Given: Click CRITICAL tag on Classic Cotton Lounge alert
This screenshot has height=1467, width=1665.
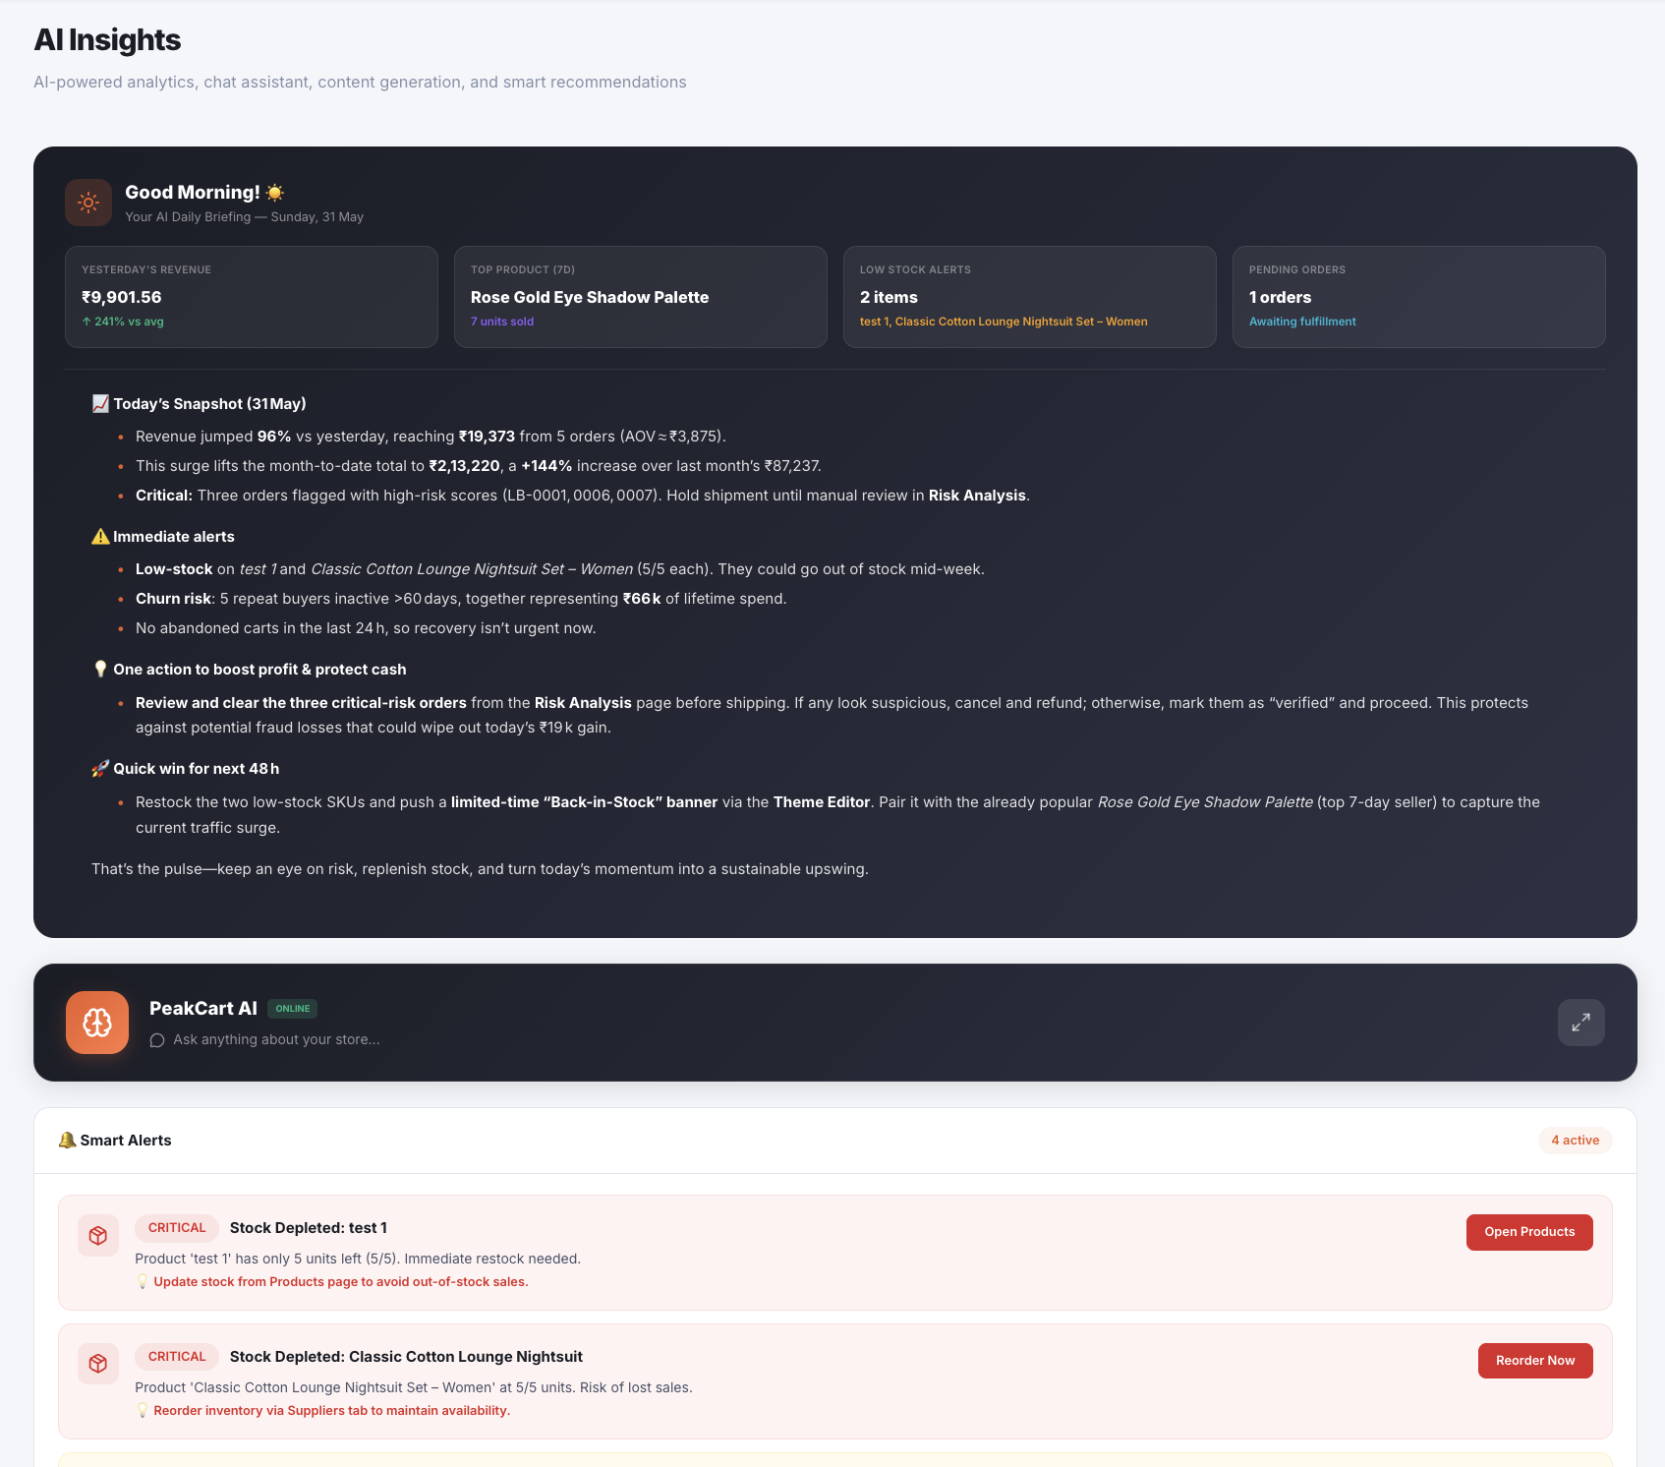Looking at the screenshot, I should tap(177, 1357).
